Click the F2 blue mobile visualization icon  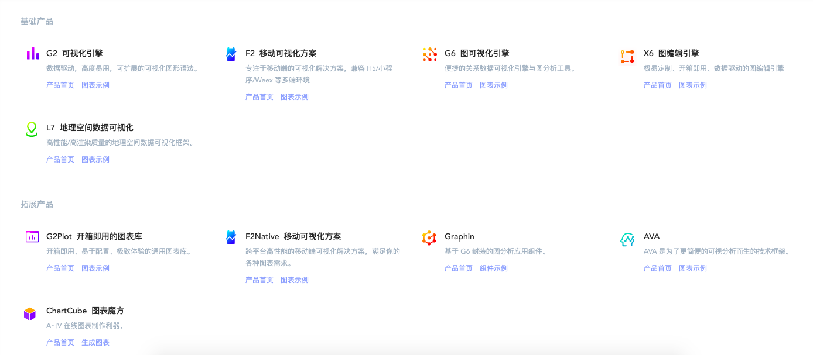coord(231,54)
